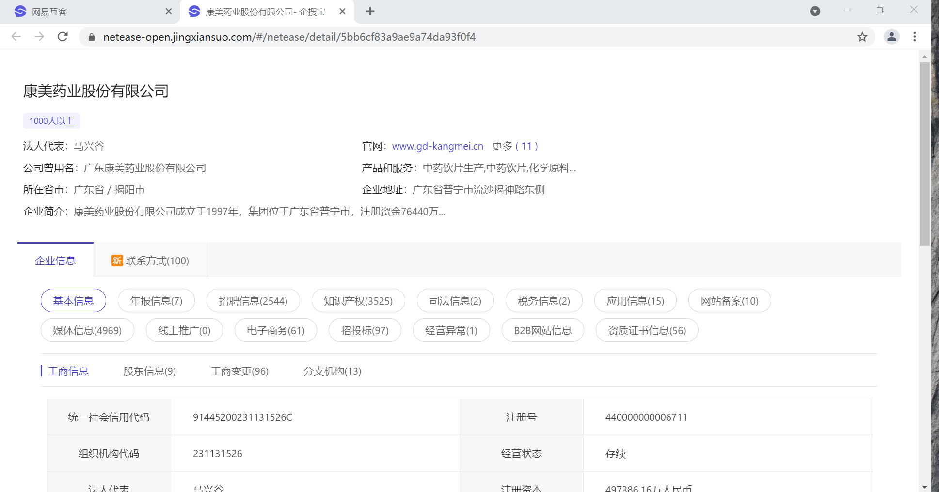The height and width of the screenshot is (492, 939).
Task: Open the browser profile avatar
Action: [x=891, y=37]
